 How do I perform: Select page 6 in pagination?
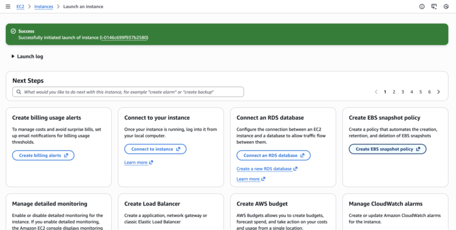pos(429,92)
